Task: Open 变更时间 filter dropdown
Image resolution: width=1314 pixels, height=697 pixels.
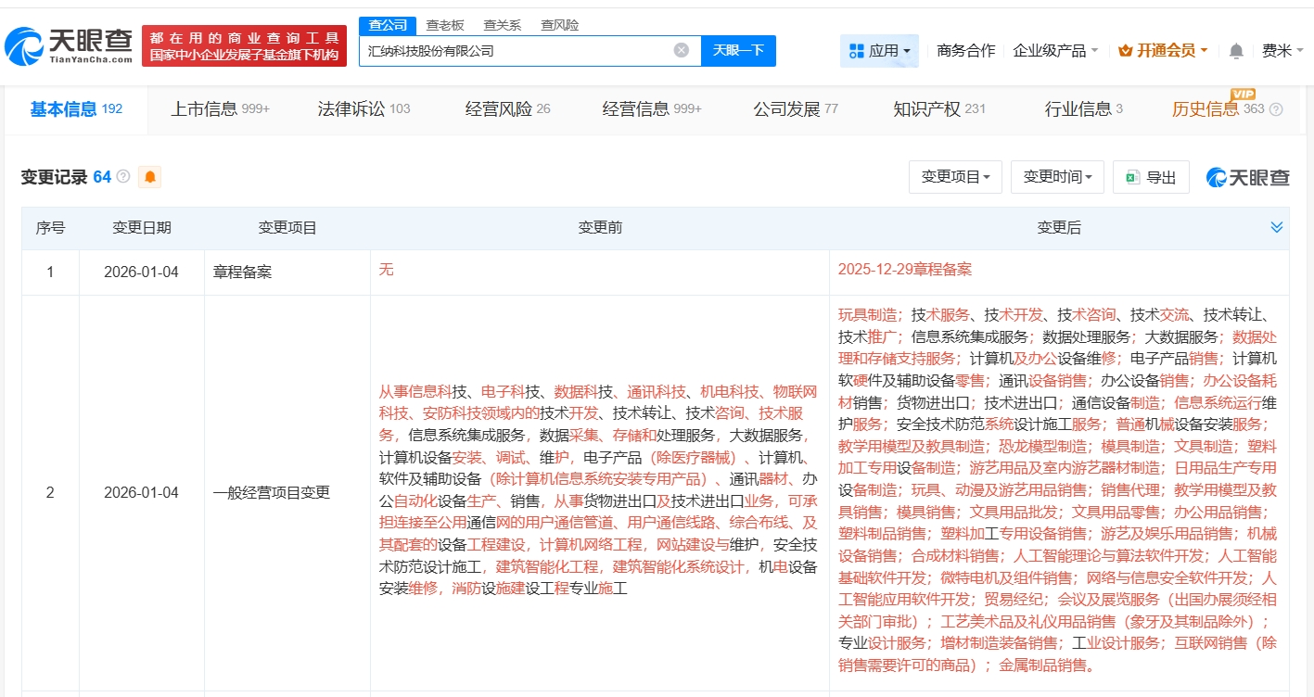Action: click(x=1056, y=177)
